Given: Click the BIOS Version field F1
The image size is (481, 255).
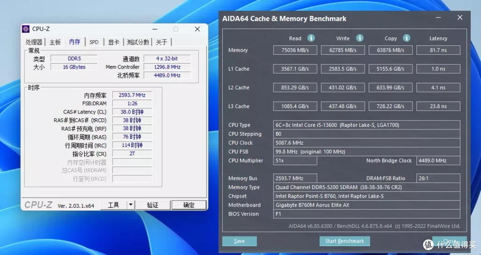Looking at the screenshot, I should 367,214.
